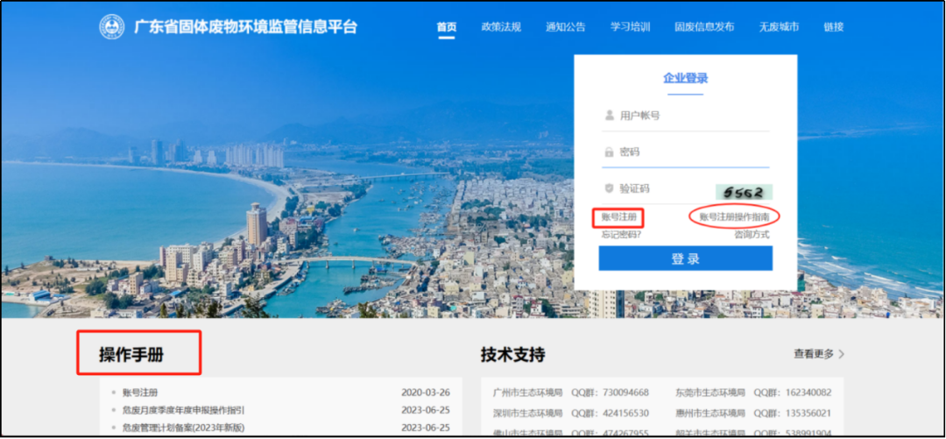Open the 学习培训 menu item

[631, 27]
